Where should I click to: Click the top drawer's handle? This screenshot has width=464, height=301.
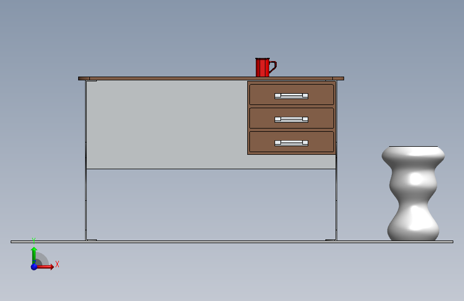(291, 96)
